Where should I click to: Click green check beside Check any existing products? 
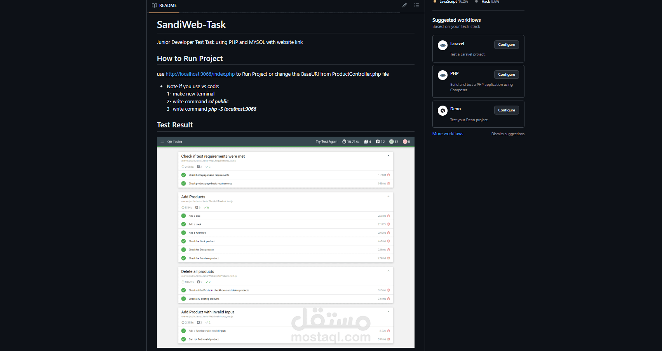click(183, 299)
